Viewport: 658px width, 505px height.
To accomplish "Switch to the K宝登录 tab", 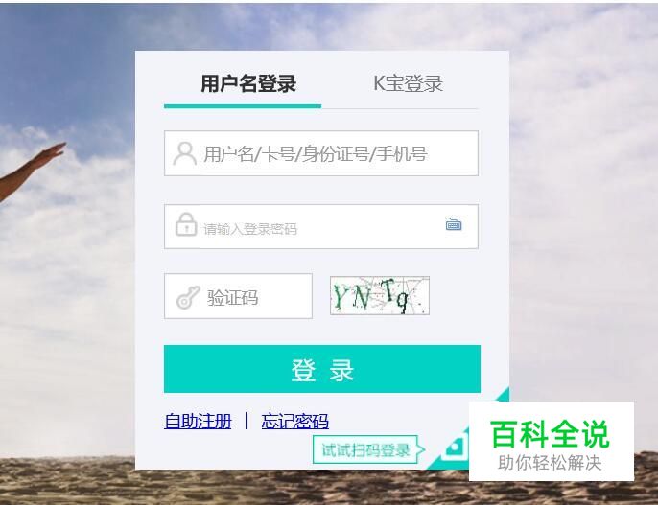I will click(408, 83).
